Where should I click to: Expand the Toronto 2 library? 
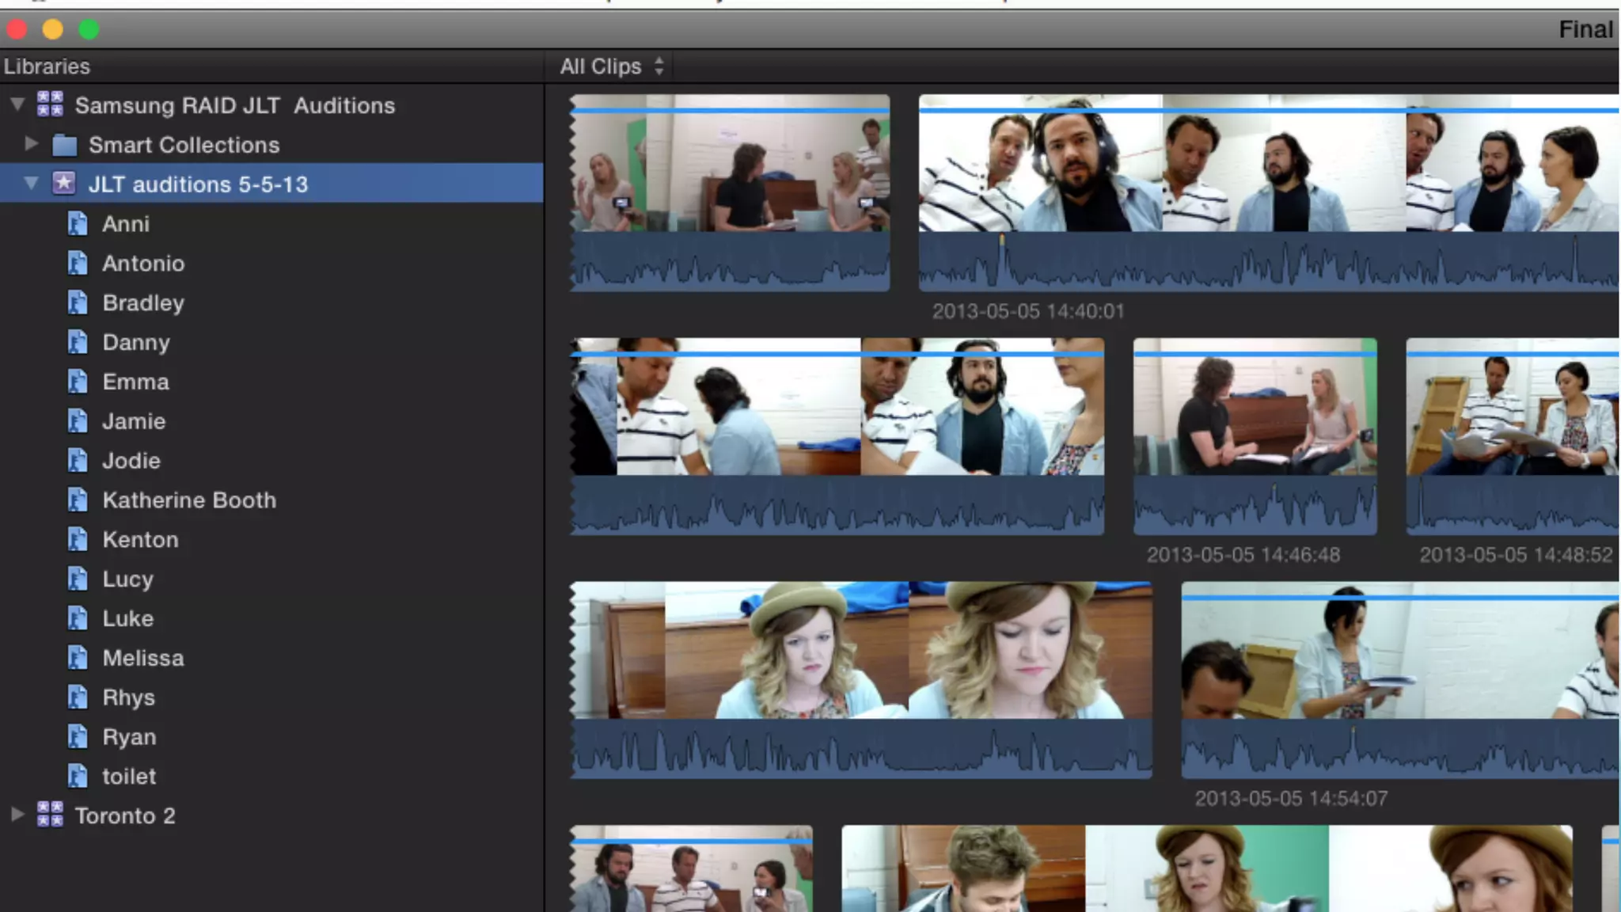pyautogui.click(x=17, y=814)
